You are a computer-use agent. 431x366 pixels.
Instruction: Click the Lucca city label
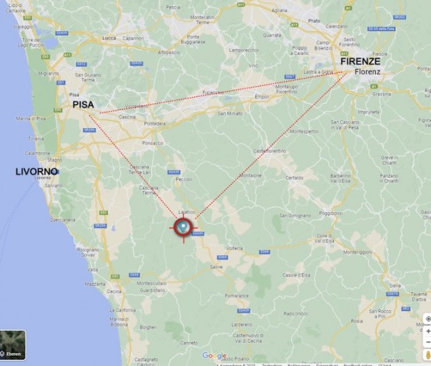point(109,38)
